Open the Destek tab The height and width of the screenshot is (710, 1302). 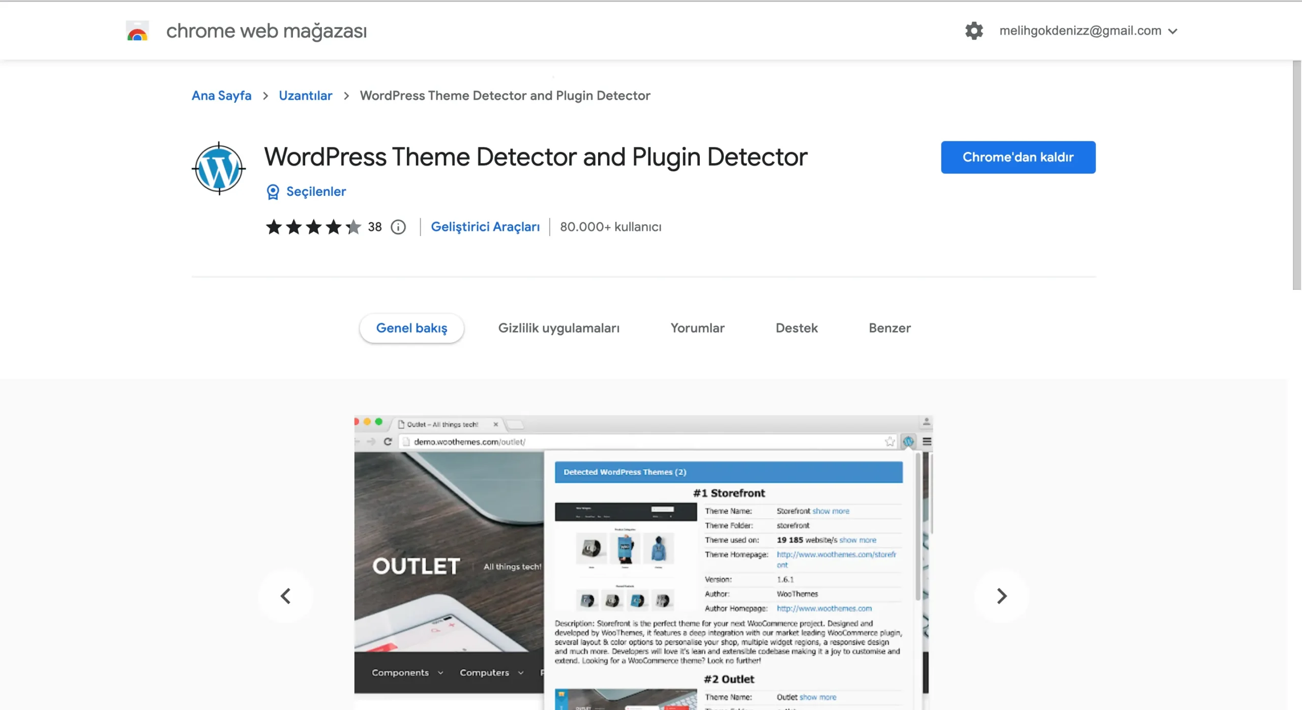click(796, 328)
